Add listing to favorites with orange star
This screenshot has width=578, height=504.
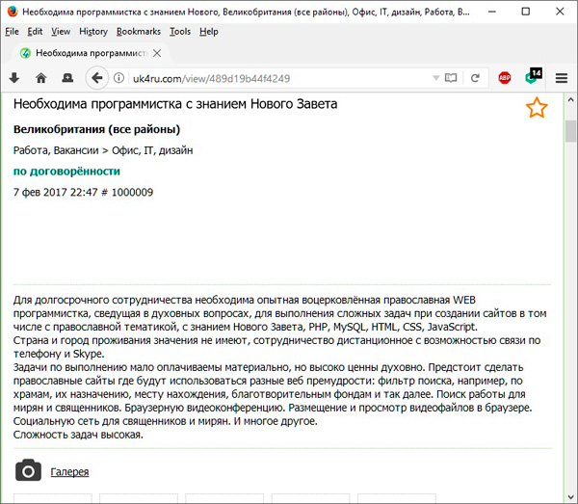pyautogui.click(x=537, y=108)
